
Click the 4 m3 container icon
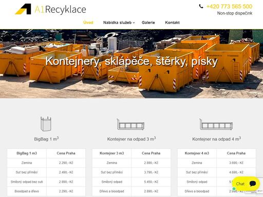[x=216, y=124]
